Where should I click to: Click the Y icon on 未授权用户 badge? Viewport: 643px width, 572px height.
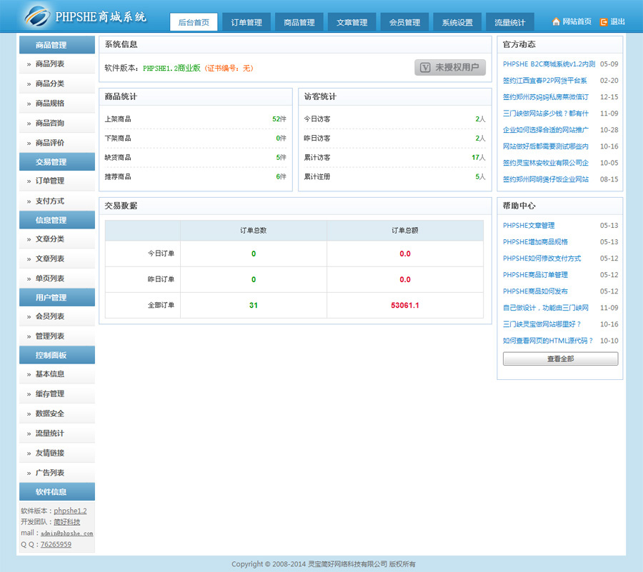click(x=425, y=68)
